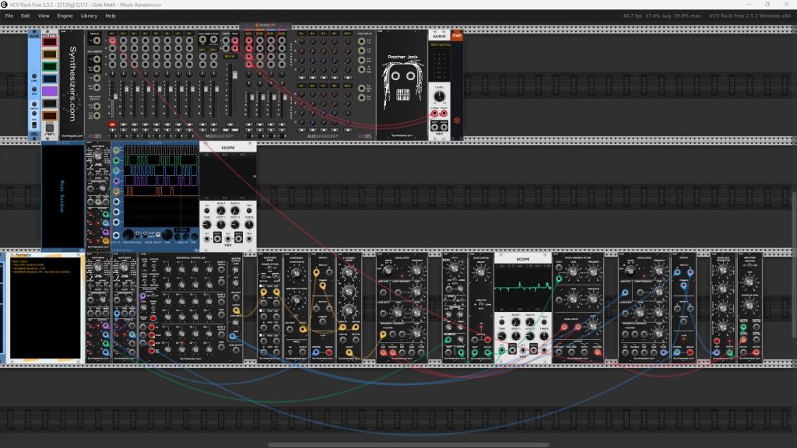The width and height of the screenshot is (797, 448).
Task: Open the Engine menu
Action: click(65, 16)
